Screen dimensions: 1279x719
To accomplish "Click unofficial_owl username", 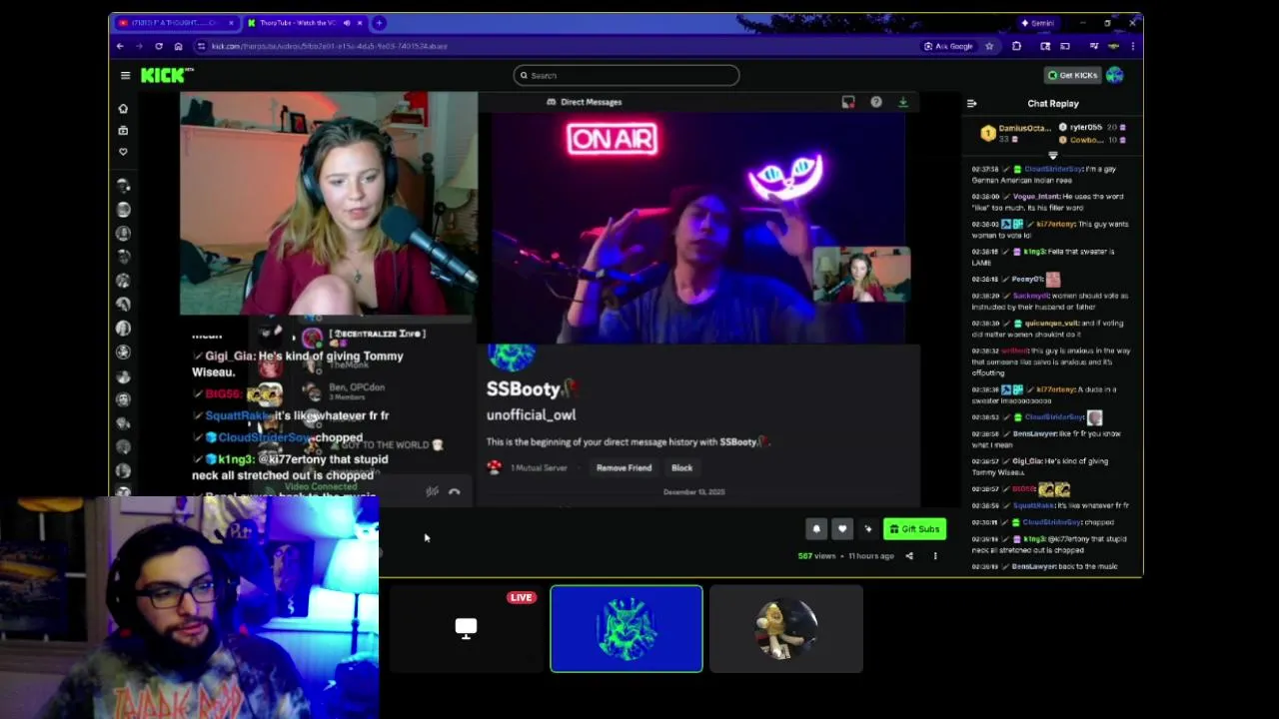I will [x=531, y=414].
